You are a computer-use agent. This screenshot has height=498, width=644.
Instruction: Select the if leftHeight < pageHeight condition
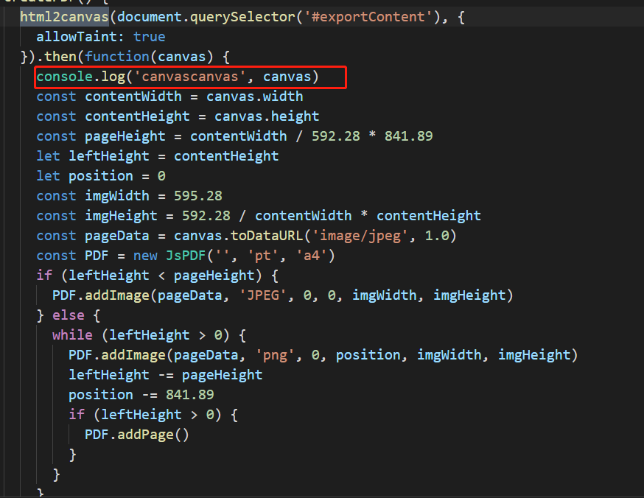[x=141, y=275]
